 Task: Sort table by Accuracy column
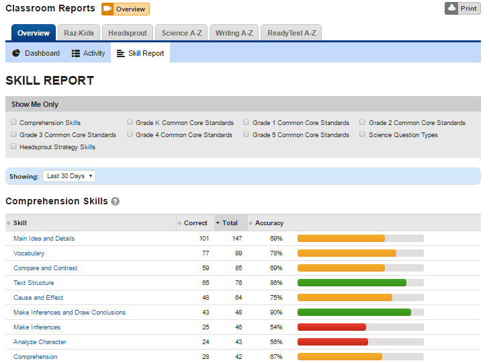(269, 223)
